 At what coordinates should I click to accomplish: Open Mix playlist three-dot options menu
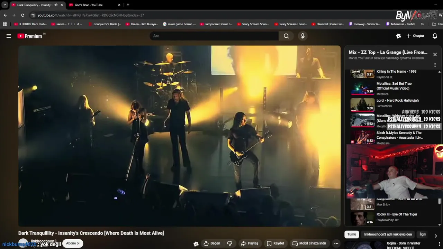click(x=435, y=65)
